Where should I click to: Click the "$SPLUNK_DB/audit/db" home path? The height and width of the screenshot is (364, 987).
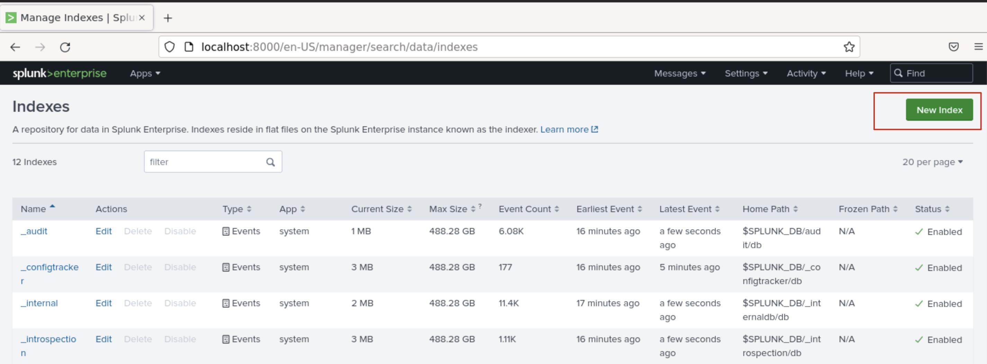[781, 238]
